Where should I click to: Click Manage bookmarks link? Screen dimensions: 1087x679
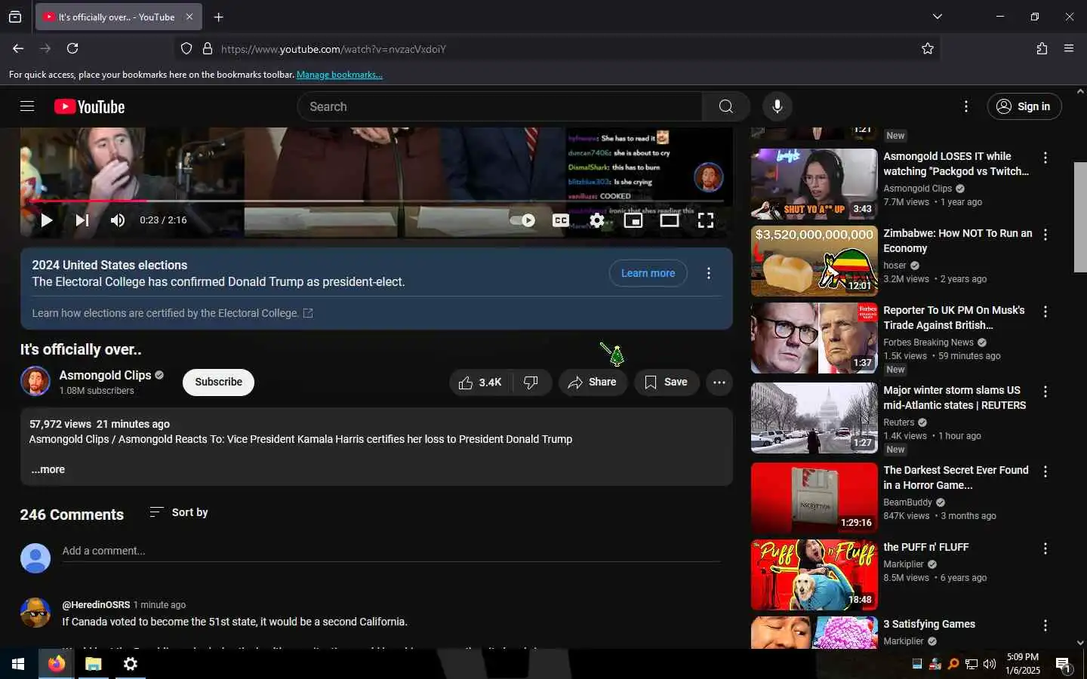[x=340, y=75]
